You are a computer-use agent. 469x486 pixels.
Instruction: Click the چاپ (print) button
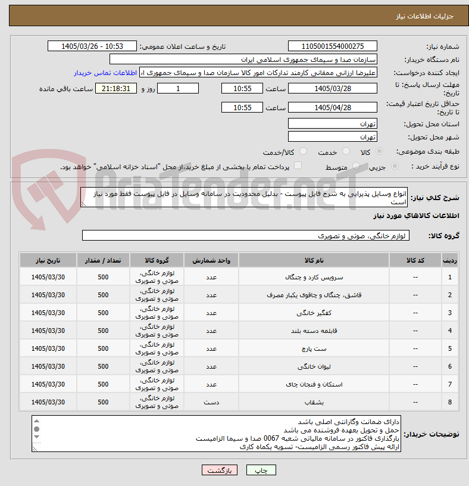[x=261, y=470]
